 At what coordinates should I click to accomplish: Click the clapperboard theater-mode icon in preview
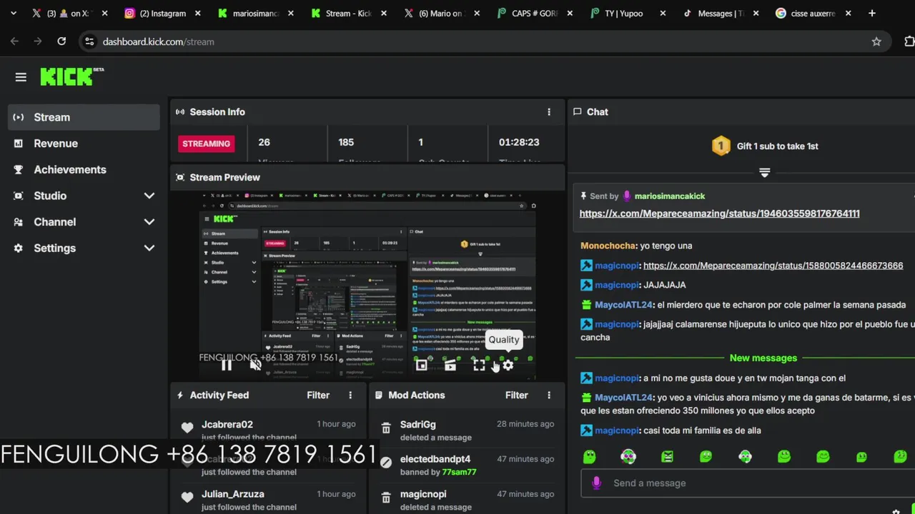(x=450, y=366)
